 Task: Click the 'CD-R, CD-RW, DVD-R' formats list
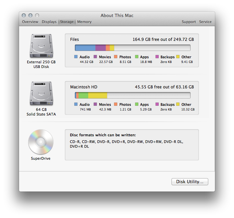pos(126,144)
